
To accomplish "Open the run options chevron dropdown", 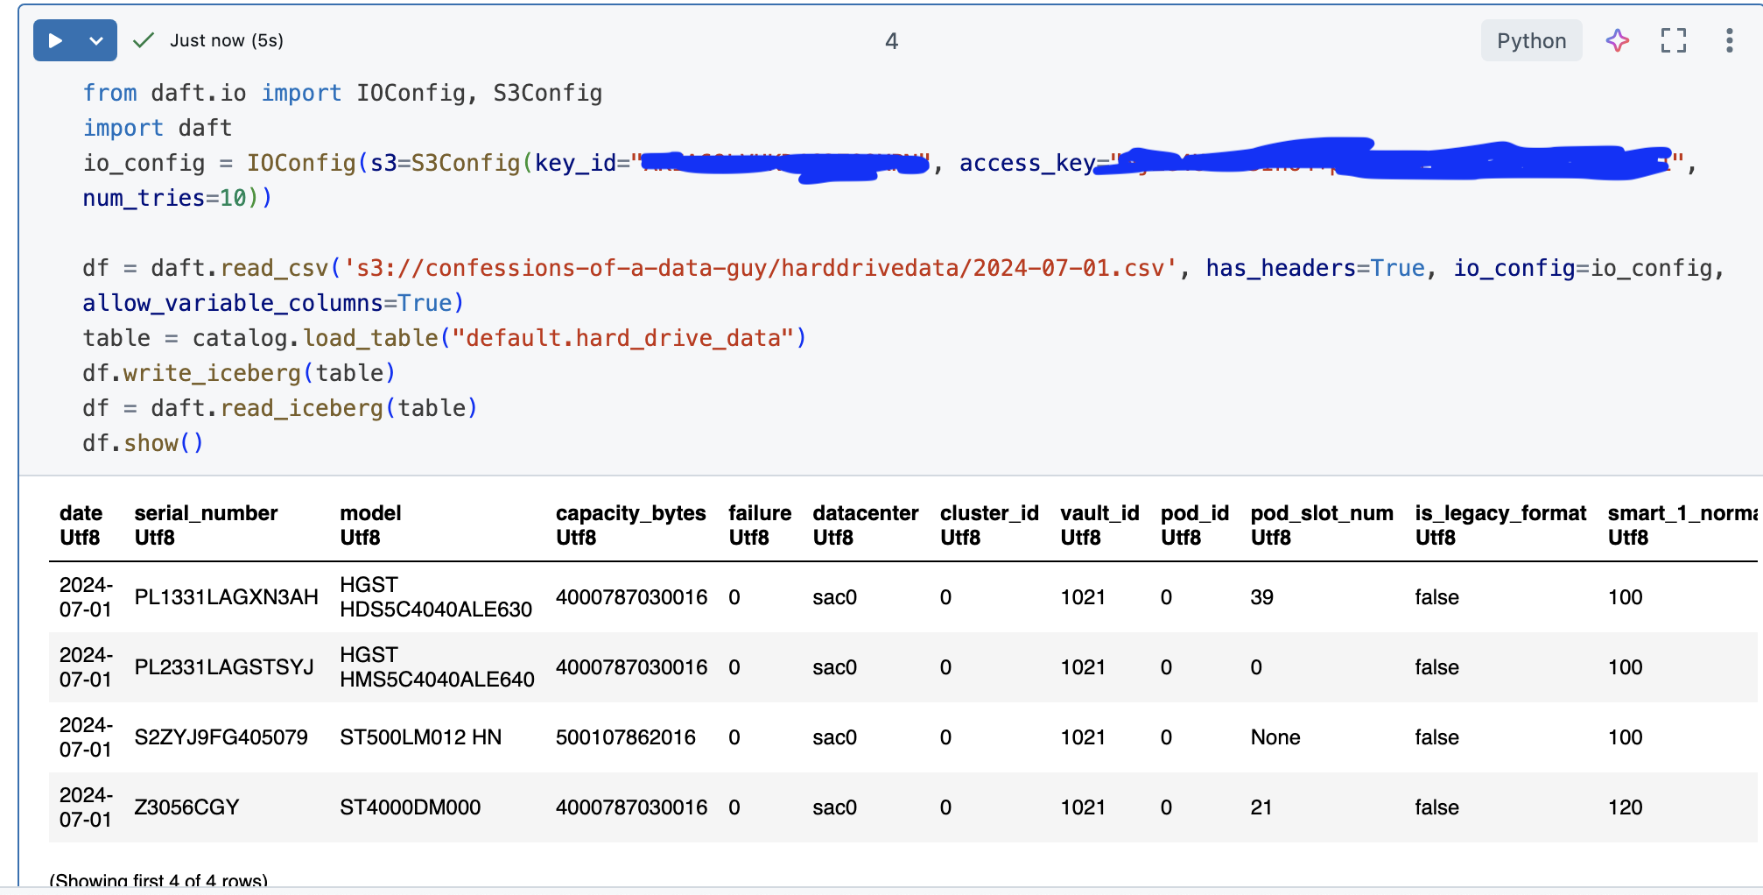I will tap(96, 39).
